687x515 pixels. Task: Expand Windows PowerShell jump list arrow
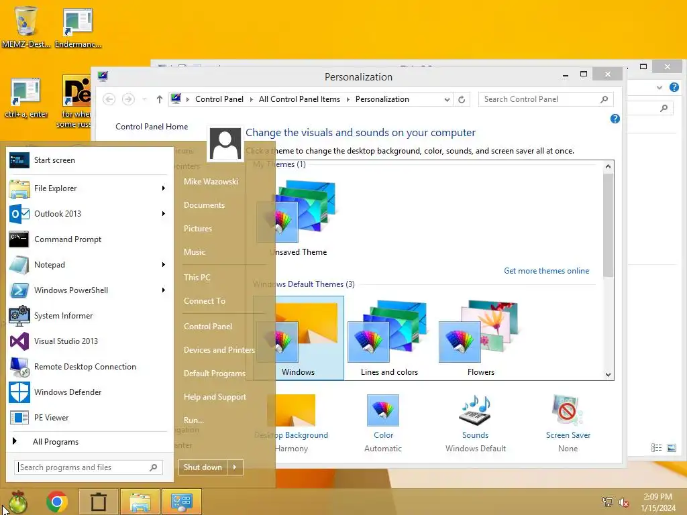164,290
